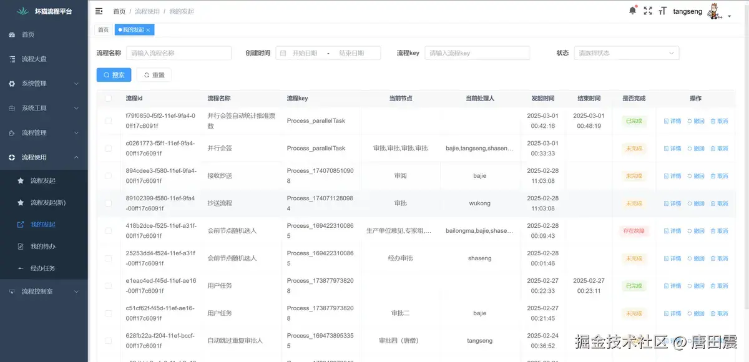Check the row with id 25253dd4
Viewport: 749px width, 362px height.
(109, 258)
